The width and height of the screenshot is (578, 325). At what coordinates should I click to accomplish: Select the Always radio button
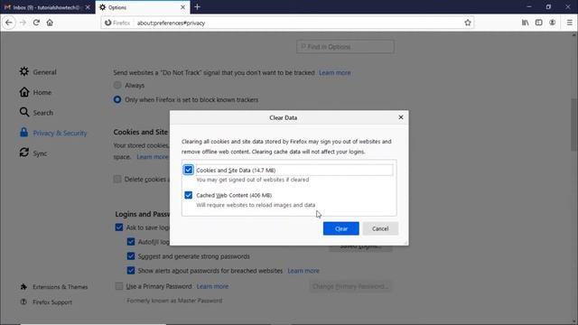pyautogui.click(x=117, y=85)
